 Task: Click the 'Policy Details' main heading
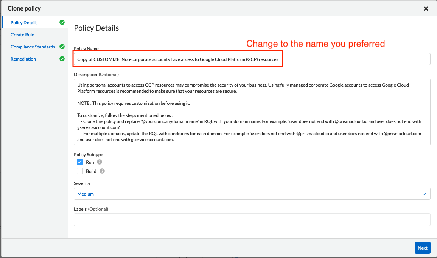(x=96, y=28)
